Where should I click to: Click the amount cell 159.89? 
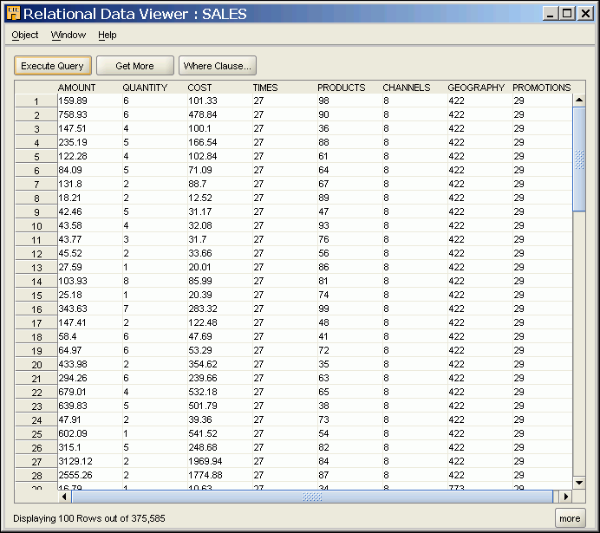click(90, 101)
